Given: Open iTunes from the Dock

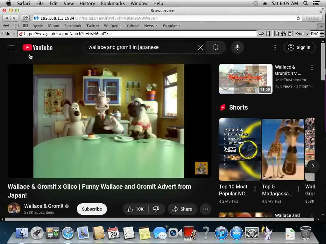Looking at the screenshot, I should click(x=221, y=233).
